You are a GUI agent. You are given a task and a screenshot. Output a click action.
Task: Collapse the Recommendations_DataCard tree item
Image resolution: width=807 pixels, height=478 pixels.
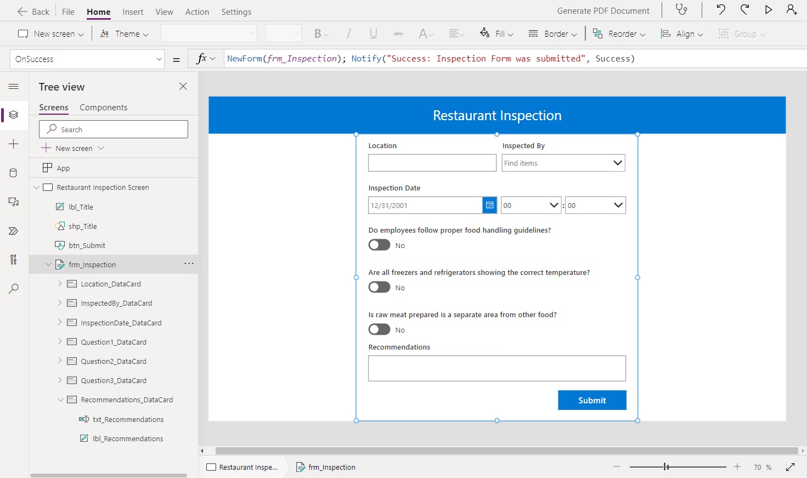point(60,400)
